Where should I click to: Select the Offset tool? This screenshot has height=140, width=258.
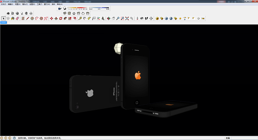75,19
